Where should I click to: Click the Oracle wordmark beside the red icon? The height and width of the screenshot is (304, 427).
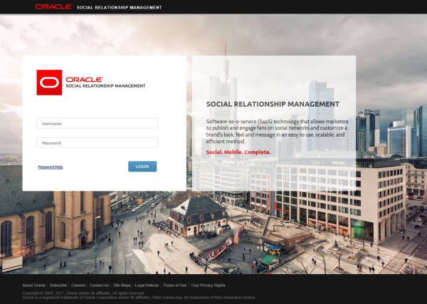[84, 79]
